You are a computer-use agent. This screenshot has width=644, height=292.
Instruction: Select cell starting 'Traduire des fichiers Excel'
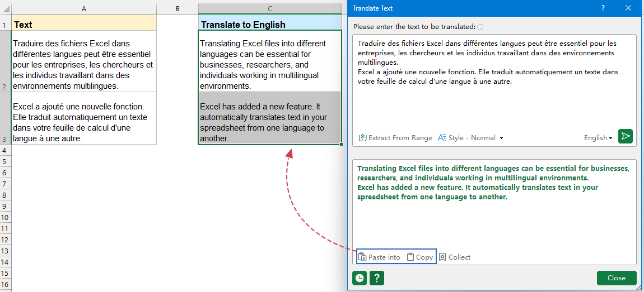point(84,61)
